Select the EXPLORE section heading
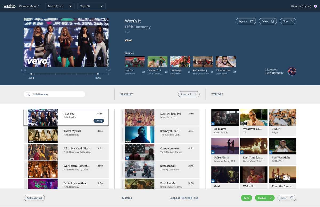The height and width of the screenshot is (207, 320). [x=217, y=94]
